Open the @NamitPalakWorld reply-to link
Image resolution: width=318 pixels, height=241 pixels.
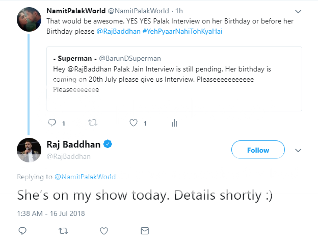point(86,177)
